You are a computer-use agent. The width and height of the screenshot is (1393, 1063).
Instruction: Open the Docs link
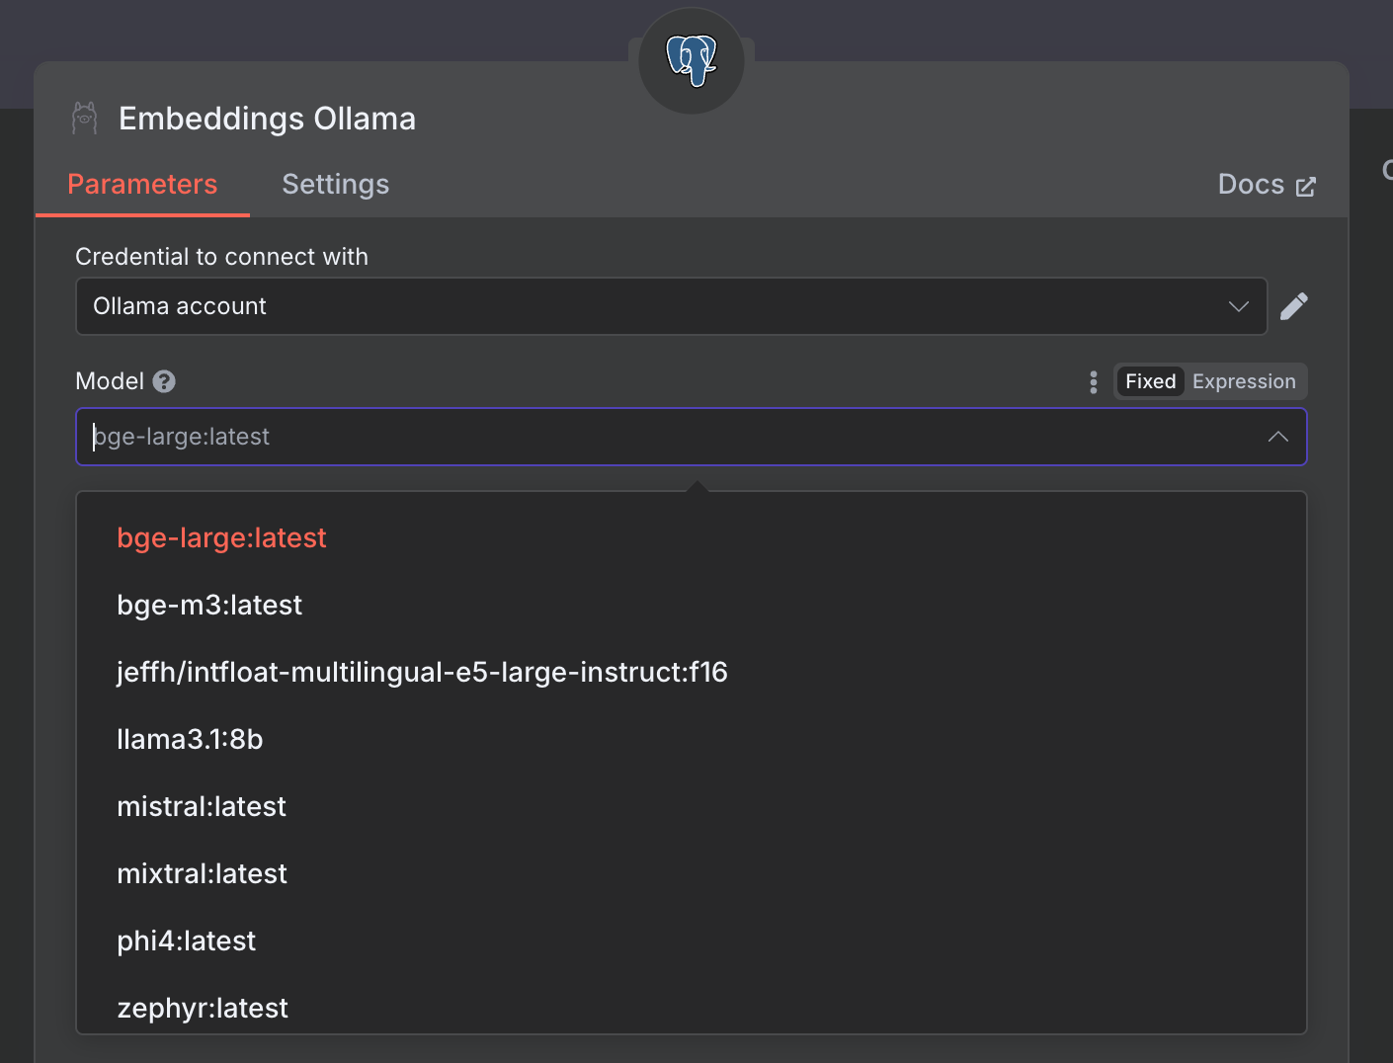click(x=1267, y=185)
